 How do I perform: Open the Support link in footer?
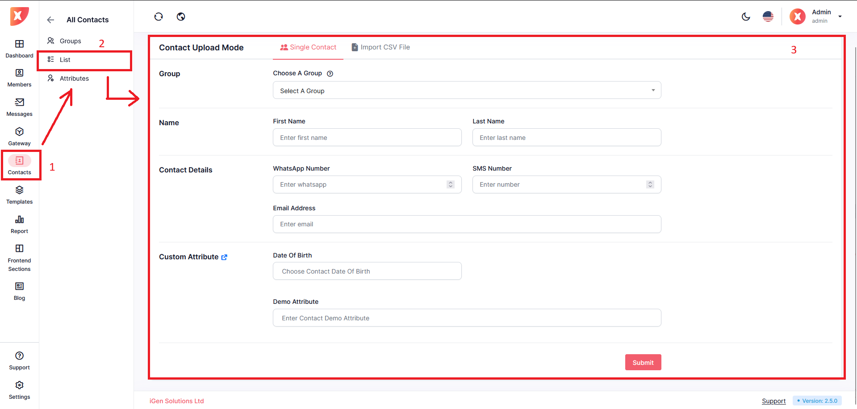[773, 401]
